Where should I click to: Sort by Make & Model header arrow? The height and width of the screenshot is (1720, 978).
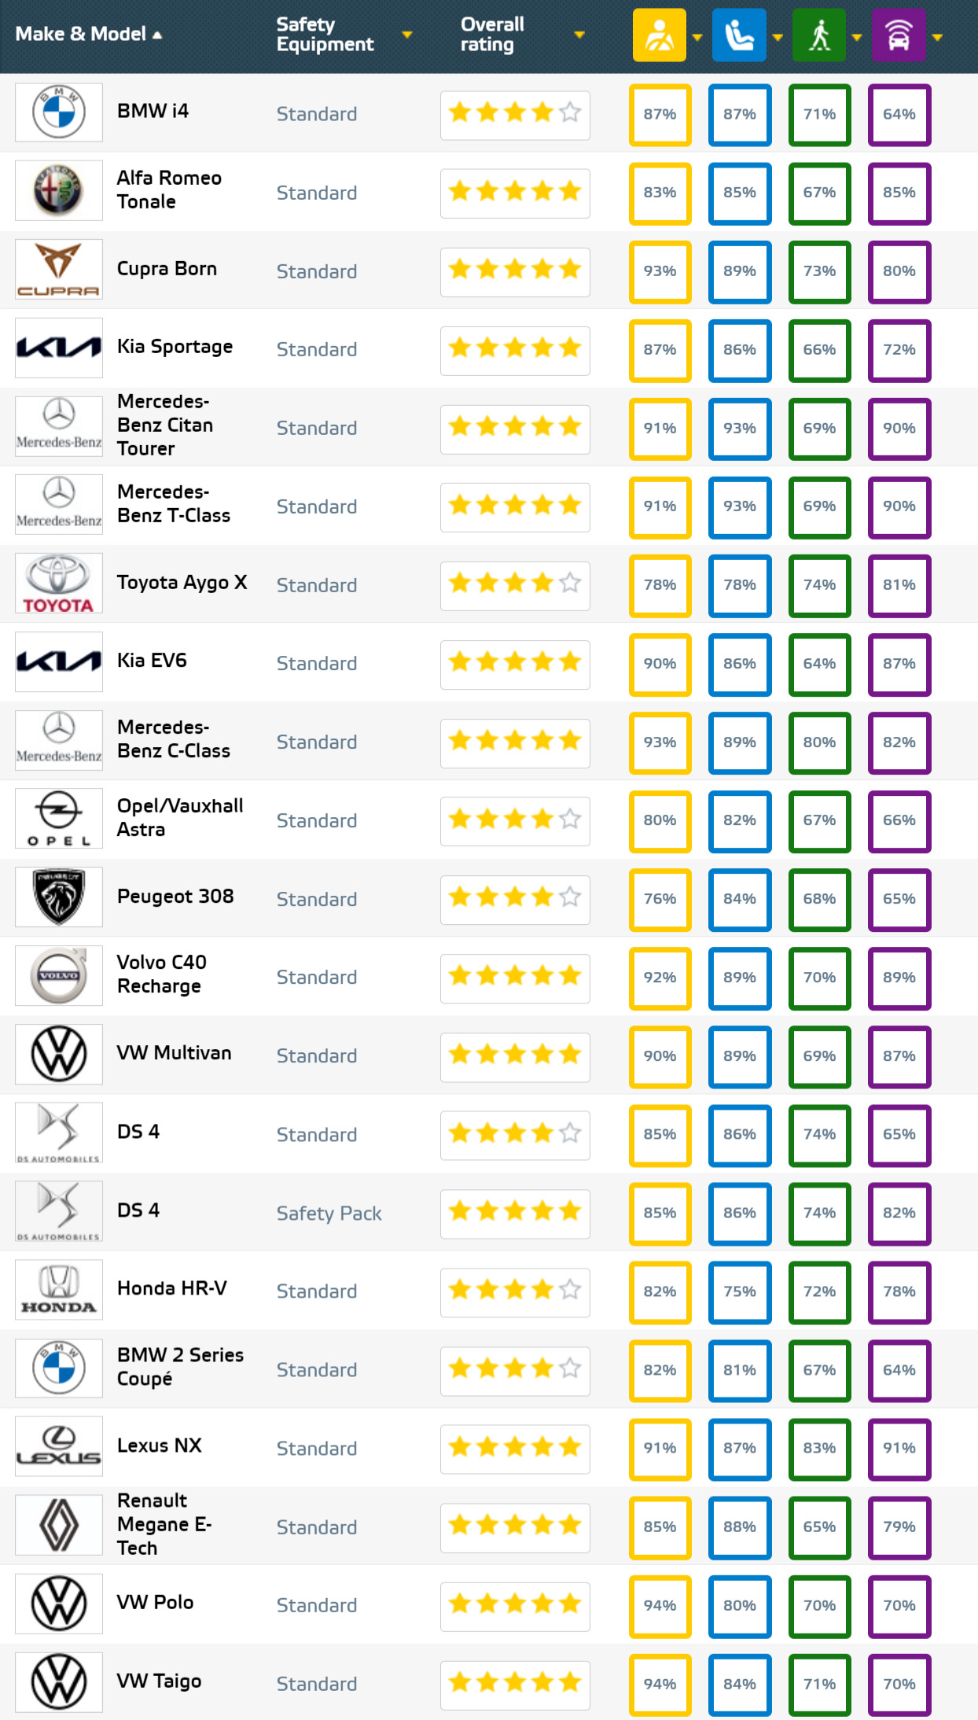click(x=157, y=35)
